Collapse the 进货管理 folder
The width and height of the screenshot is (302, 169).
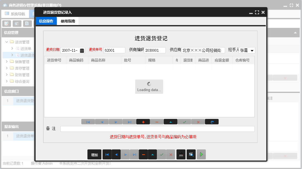pos(6,42)
